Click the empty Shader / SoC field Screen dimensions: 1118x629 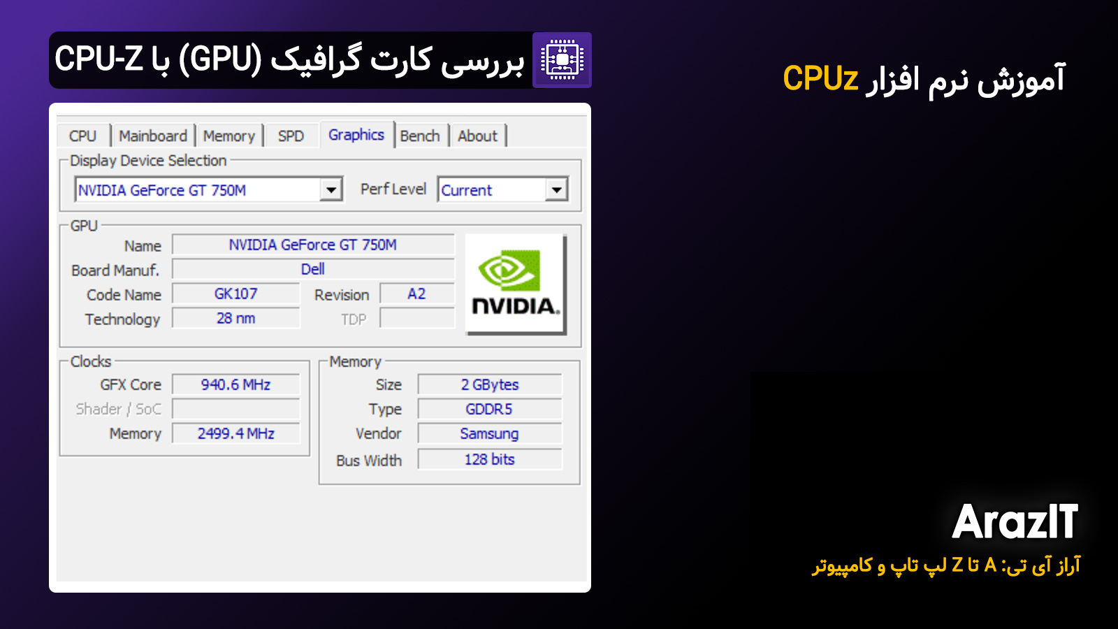236,409
